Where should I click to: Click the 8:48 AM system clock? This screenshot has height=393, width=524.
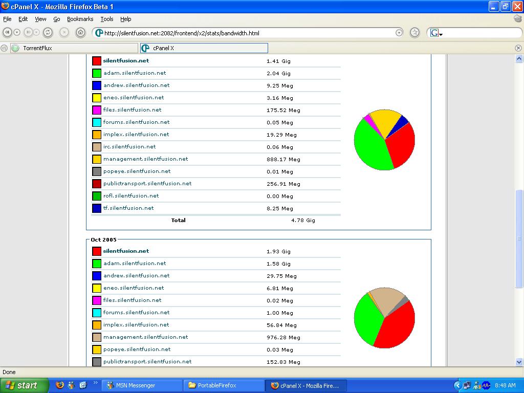pyautogui.click(x=505, y=385)
